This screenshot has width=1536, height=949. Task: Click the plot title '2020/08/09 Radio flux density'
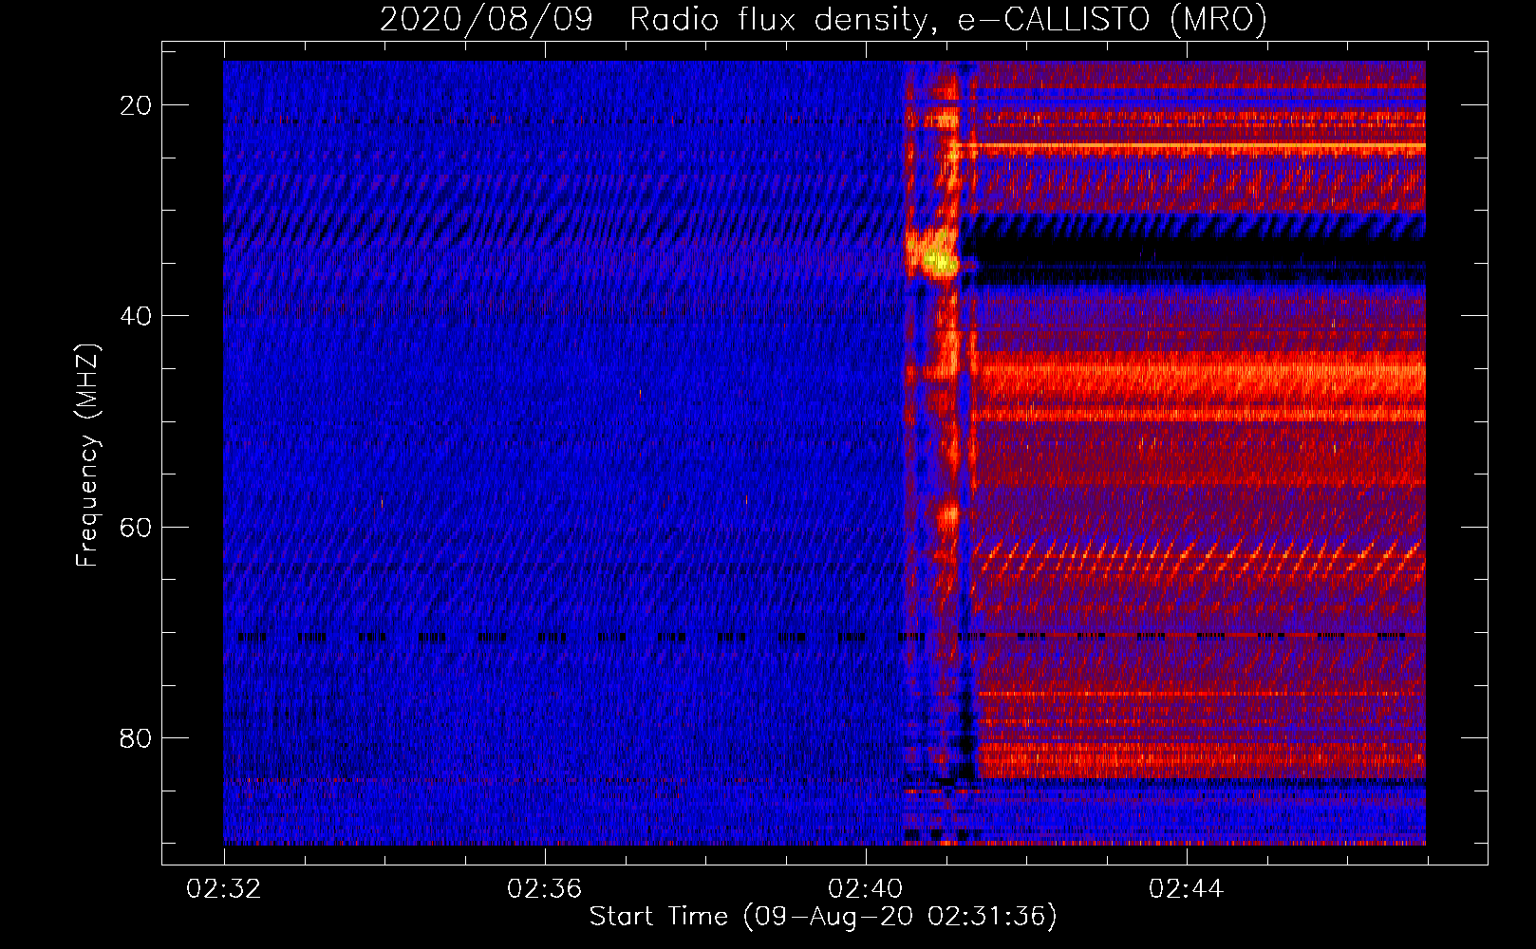point(823,19)
